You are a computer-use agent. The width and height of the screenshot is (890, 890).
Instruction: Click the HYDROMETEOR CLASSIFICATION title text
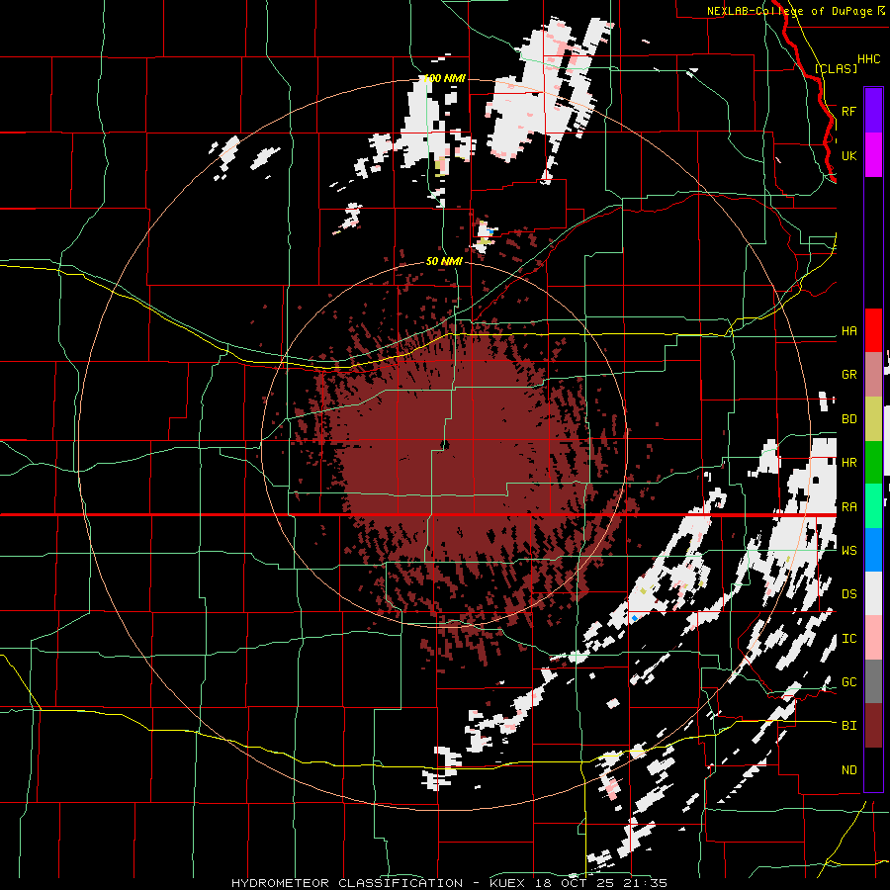(x=347, y=883)
